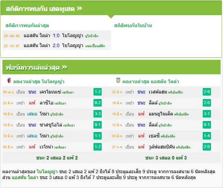Viewport: 223px width, 188px height.
Task: Click the double chevron beside สถิติการพบกัน เฮดทูเฮด
Action: pyautogui.click(x=79, y=8)
